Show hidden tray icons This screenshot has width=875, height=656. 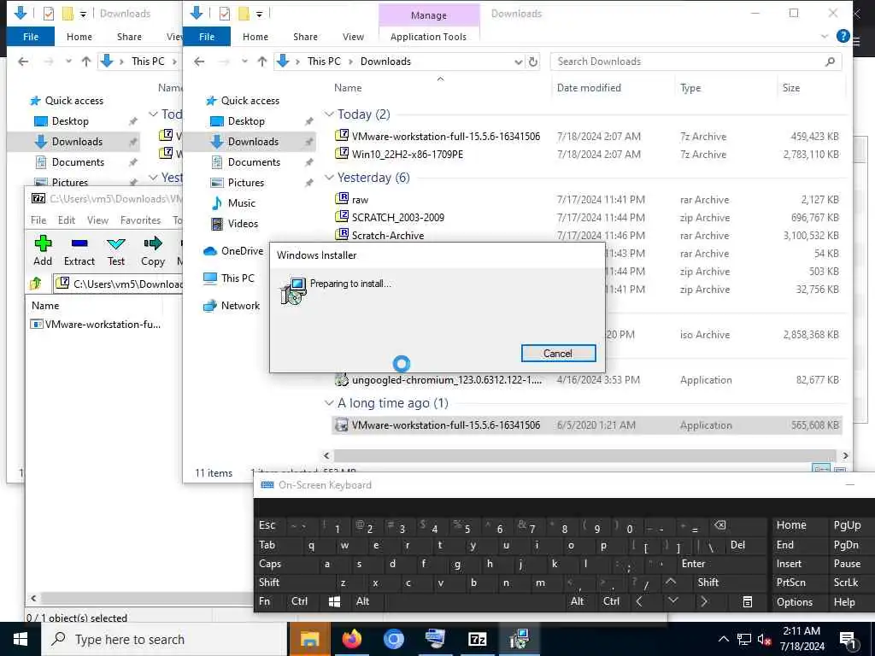click(723, 640)
